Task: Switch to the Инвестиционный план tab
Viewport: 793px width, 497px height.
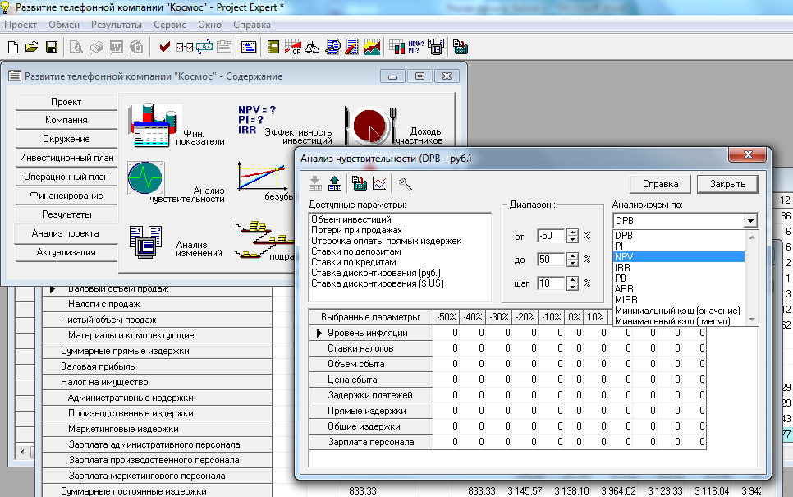Action: coord(66,158)
